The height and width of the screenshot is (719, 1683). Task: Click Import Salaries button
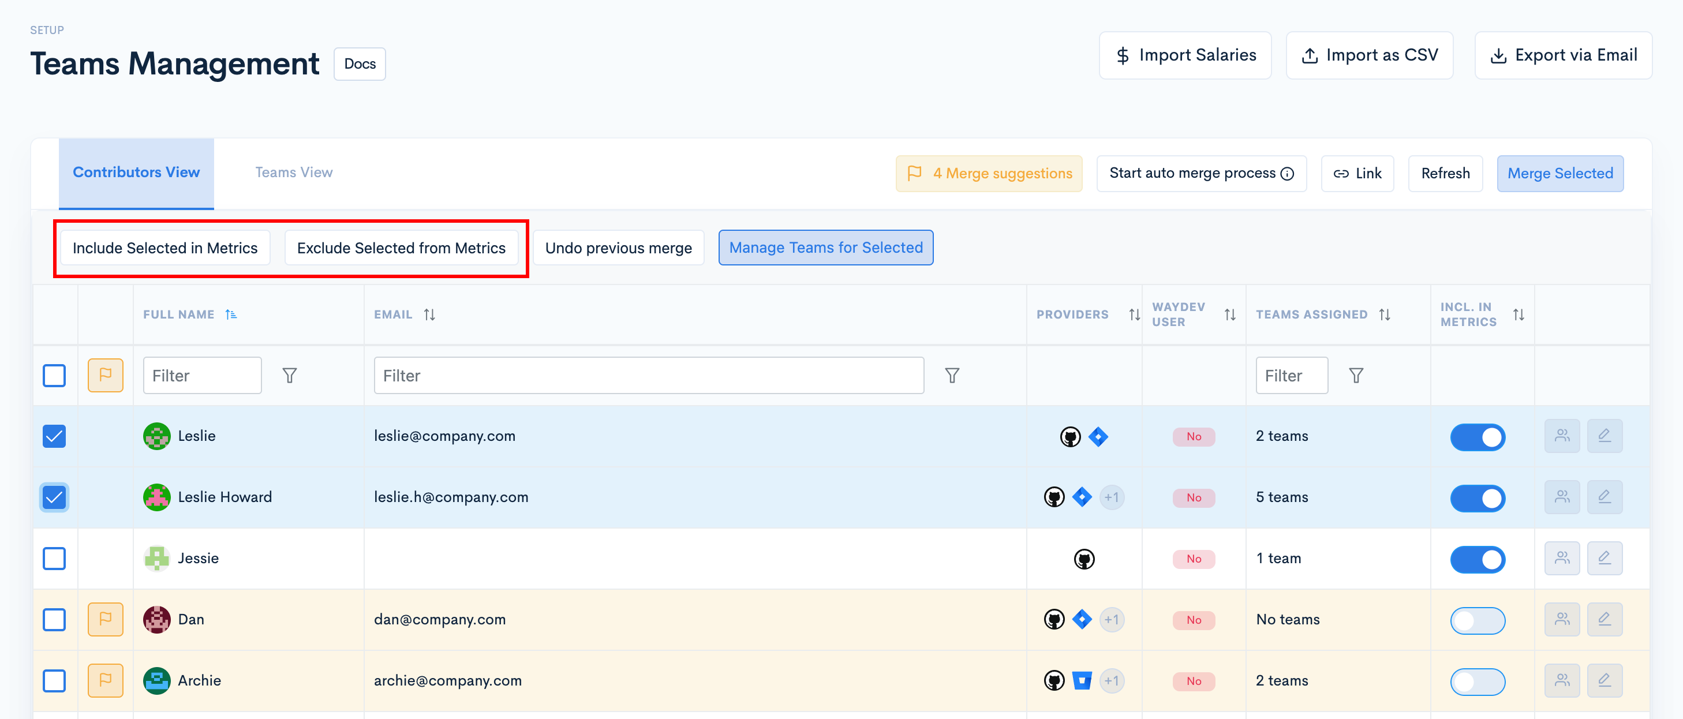tap(1185, 55)
